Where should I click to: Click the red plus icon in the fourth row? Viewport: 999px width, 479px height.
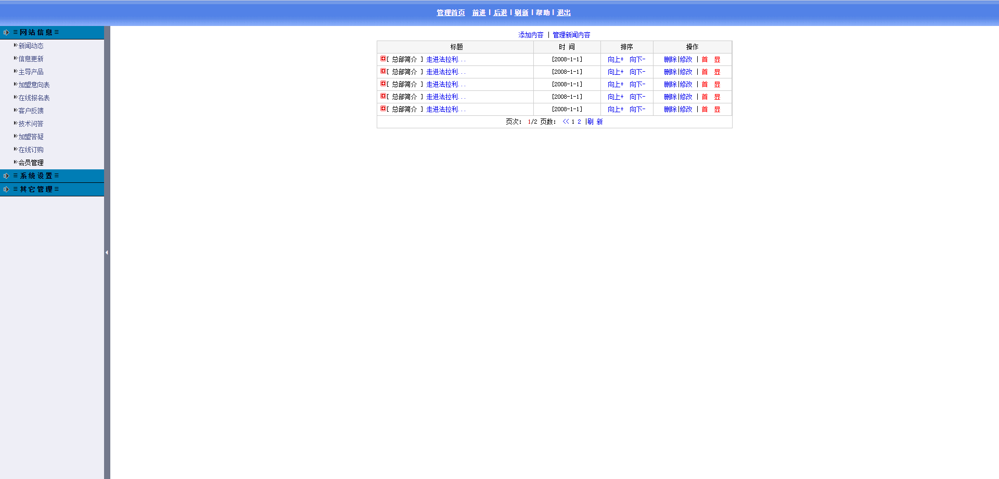383,96
